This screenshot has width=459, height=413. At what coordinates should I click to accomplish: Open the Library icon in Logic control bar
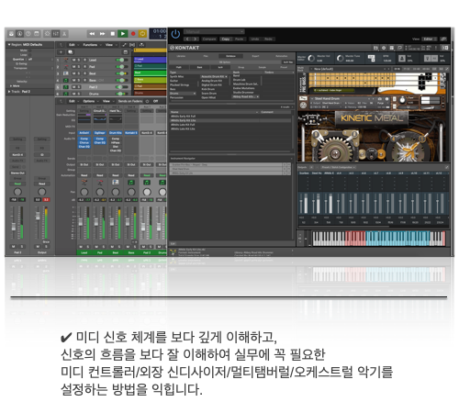coord(11,34)
